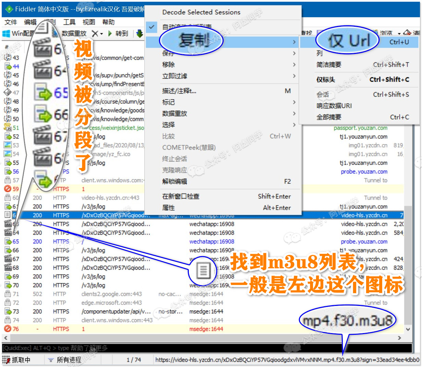Click the video clapper icon of session 64

8,233
